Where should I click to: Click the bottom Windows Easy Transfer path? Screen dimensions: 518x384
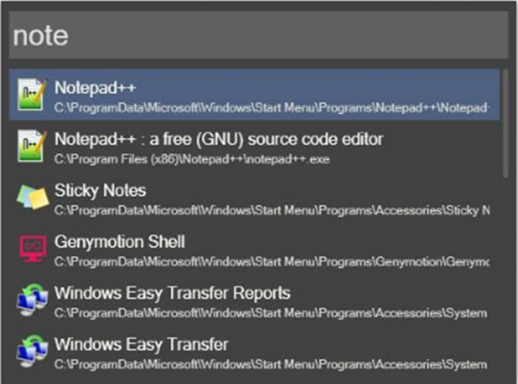pyautogui.click(x=271, y=365)
